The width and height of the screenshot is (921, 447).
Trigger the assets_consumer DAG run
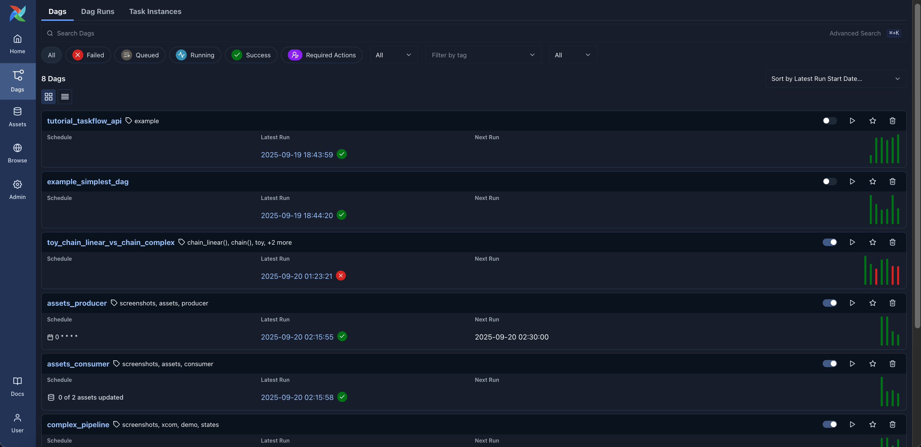pos(852,364)
